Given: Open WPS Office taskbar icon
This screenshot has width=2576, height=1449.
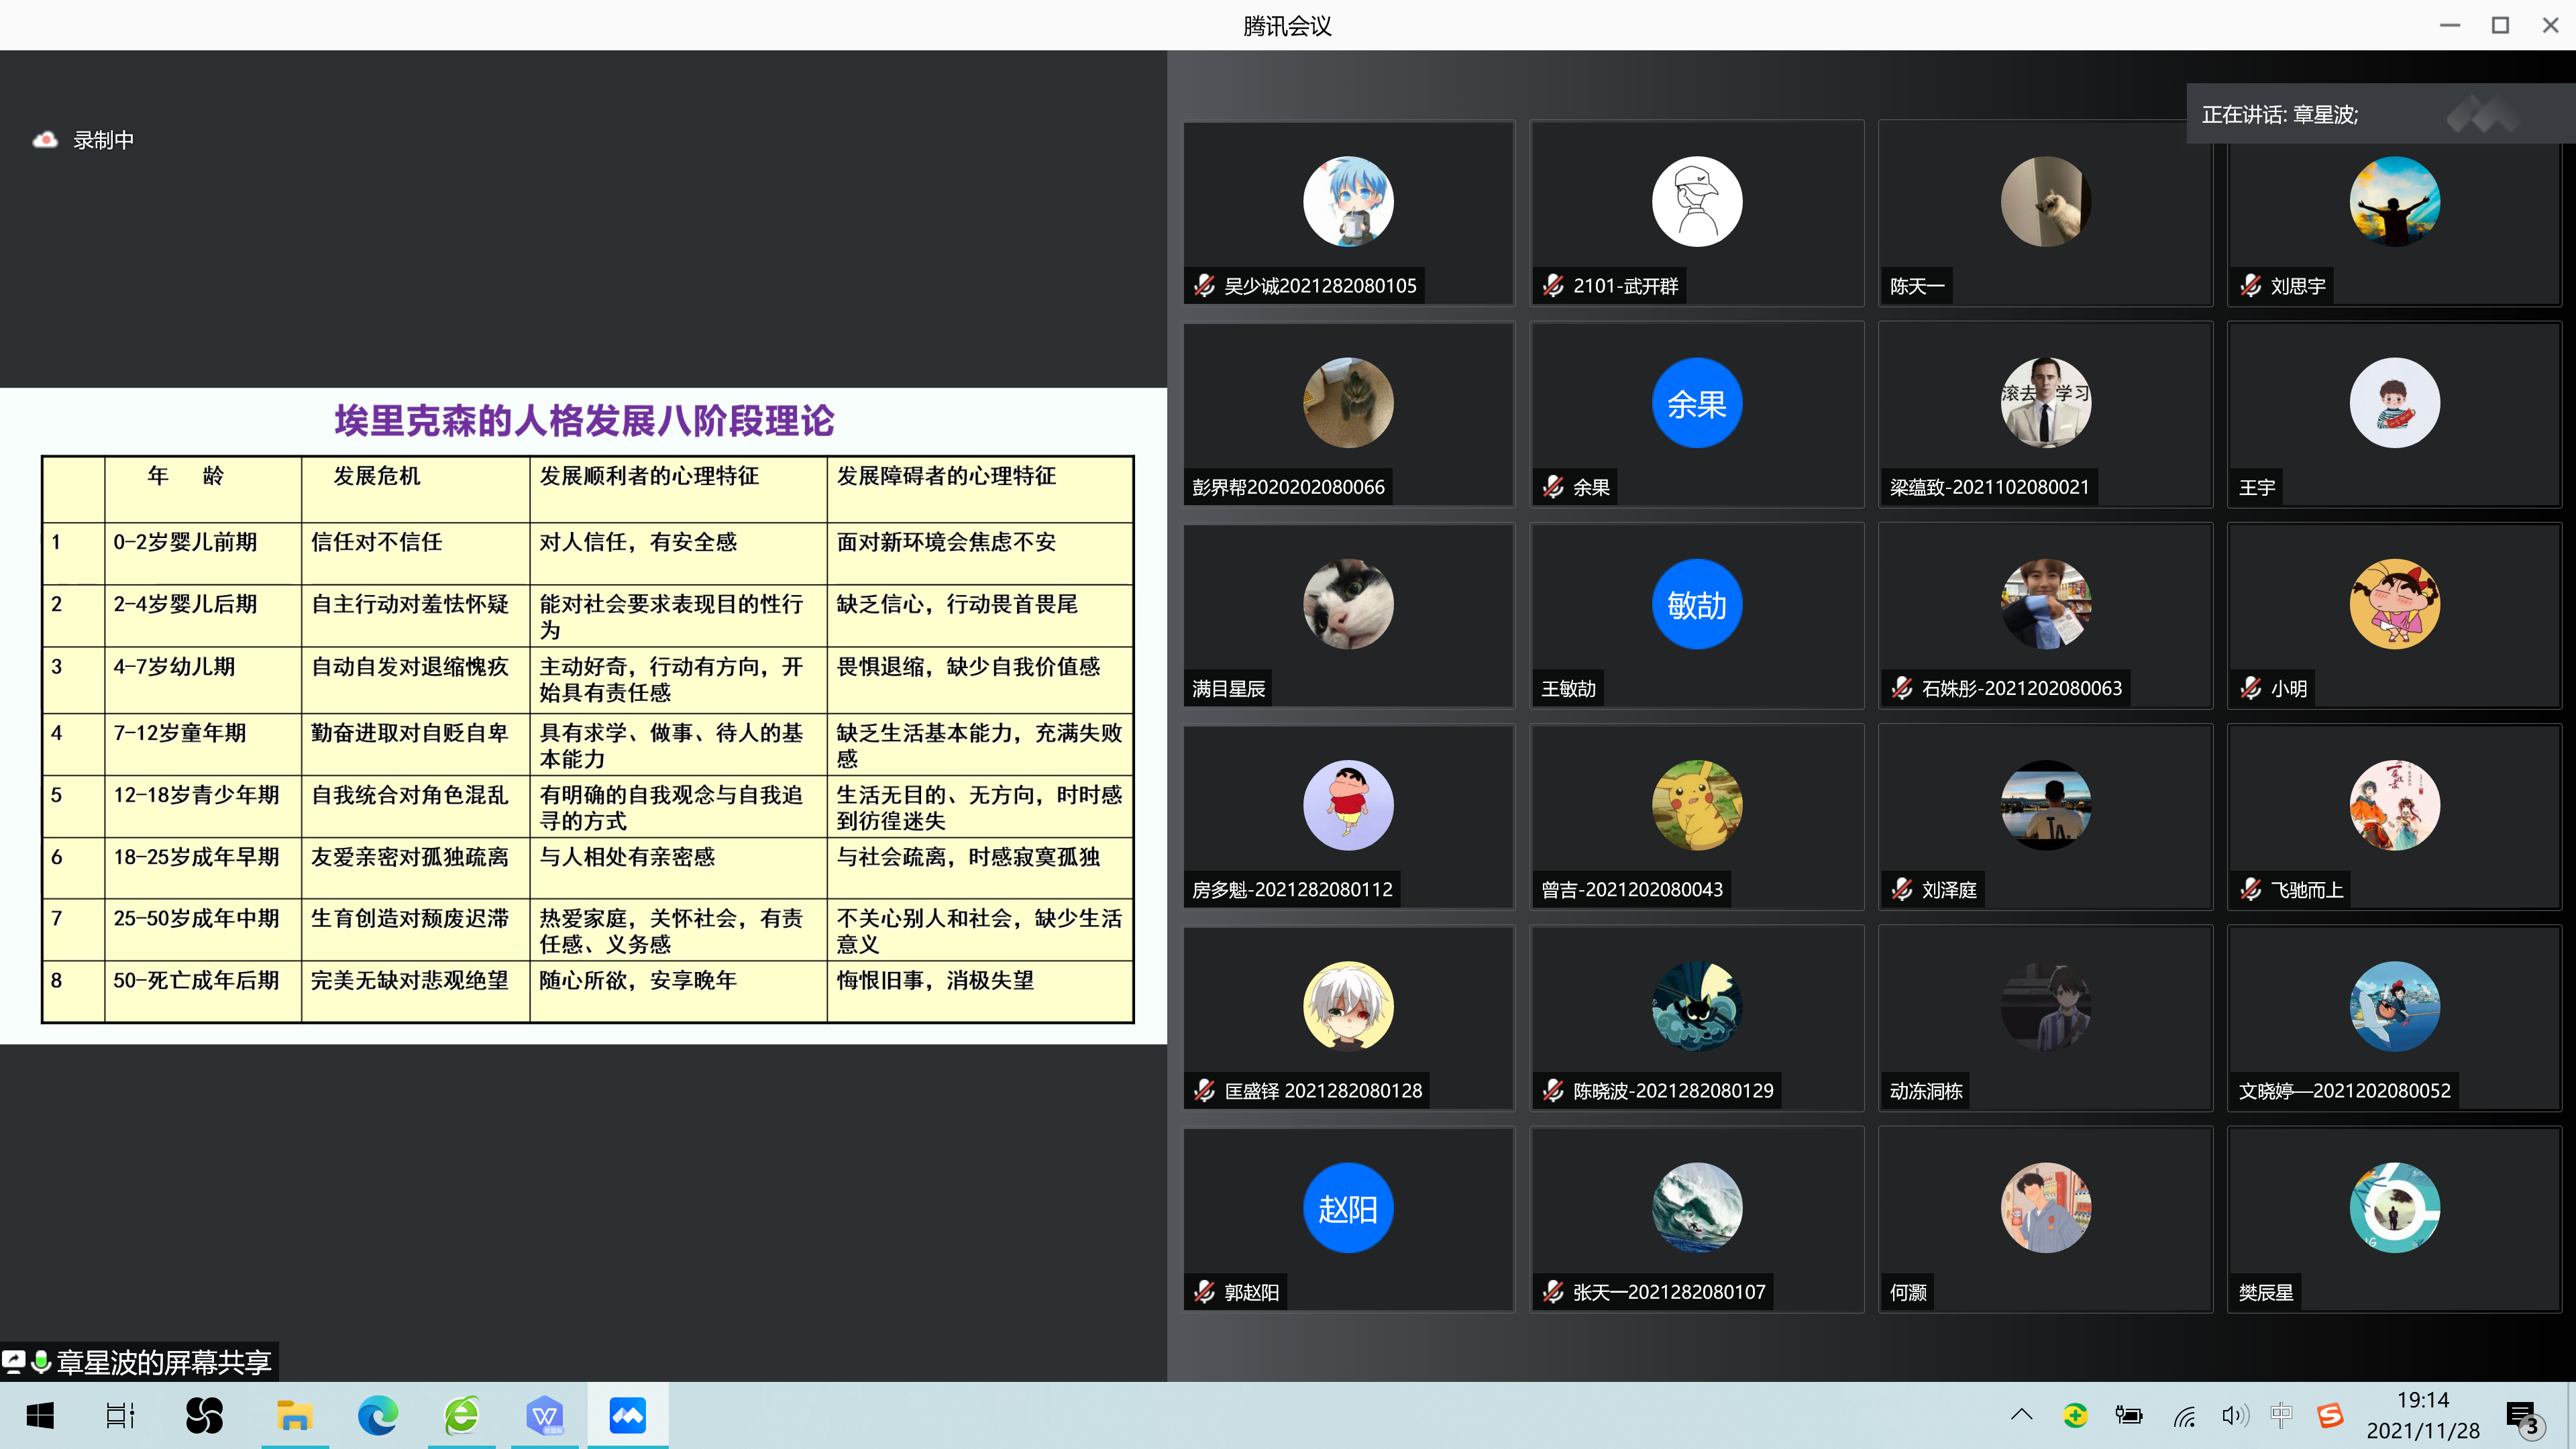Looking at the screenshot, I should coord(545,1415).
